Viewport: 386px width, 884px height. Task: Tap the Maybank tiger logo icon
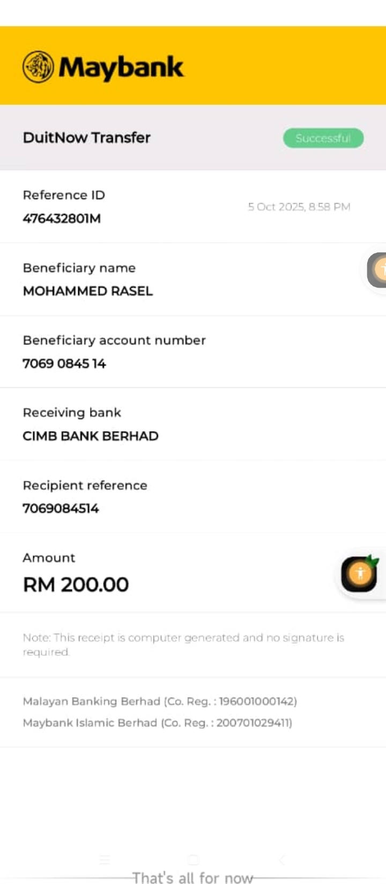coord(38,67)
